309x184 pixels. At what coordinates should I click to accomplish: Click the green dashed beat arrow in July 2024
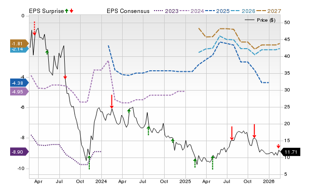(x=148, y=131)
